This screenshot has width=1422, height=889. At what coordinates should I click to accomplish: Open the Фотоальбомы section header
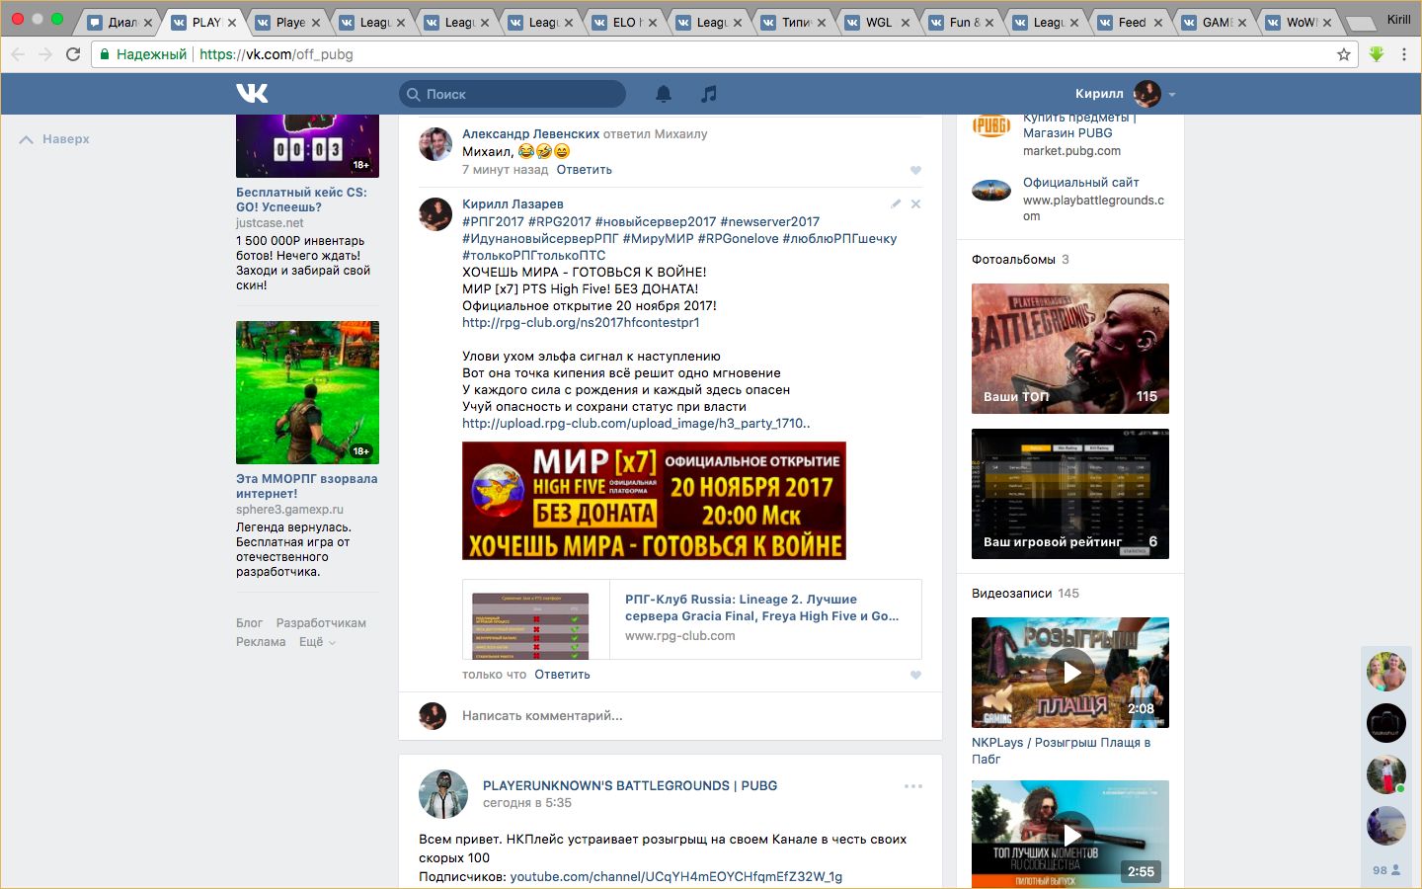(1013, 260)
